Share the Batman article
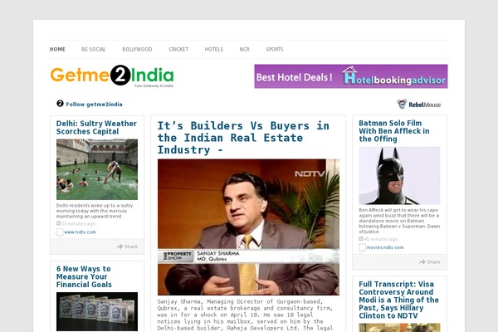 point(430,261)
